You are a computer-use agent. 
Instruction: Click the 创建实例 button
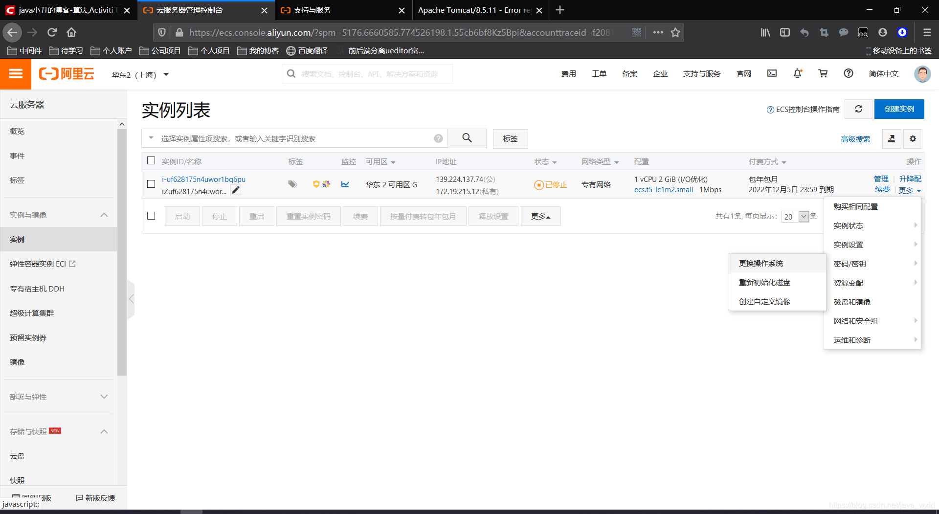[899, 109]
